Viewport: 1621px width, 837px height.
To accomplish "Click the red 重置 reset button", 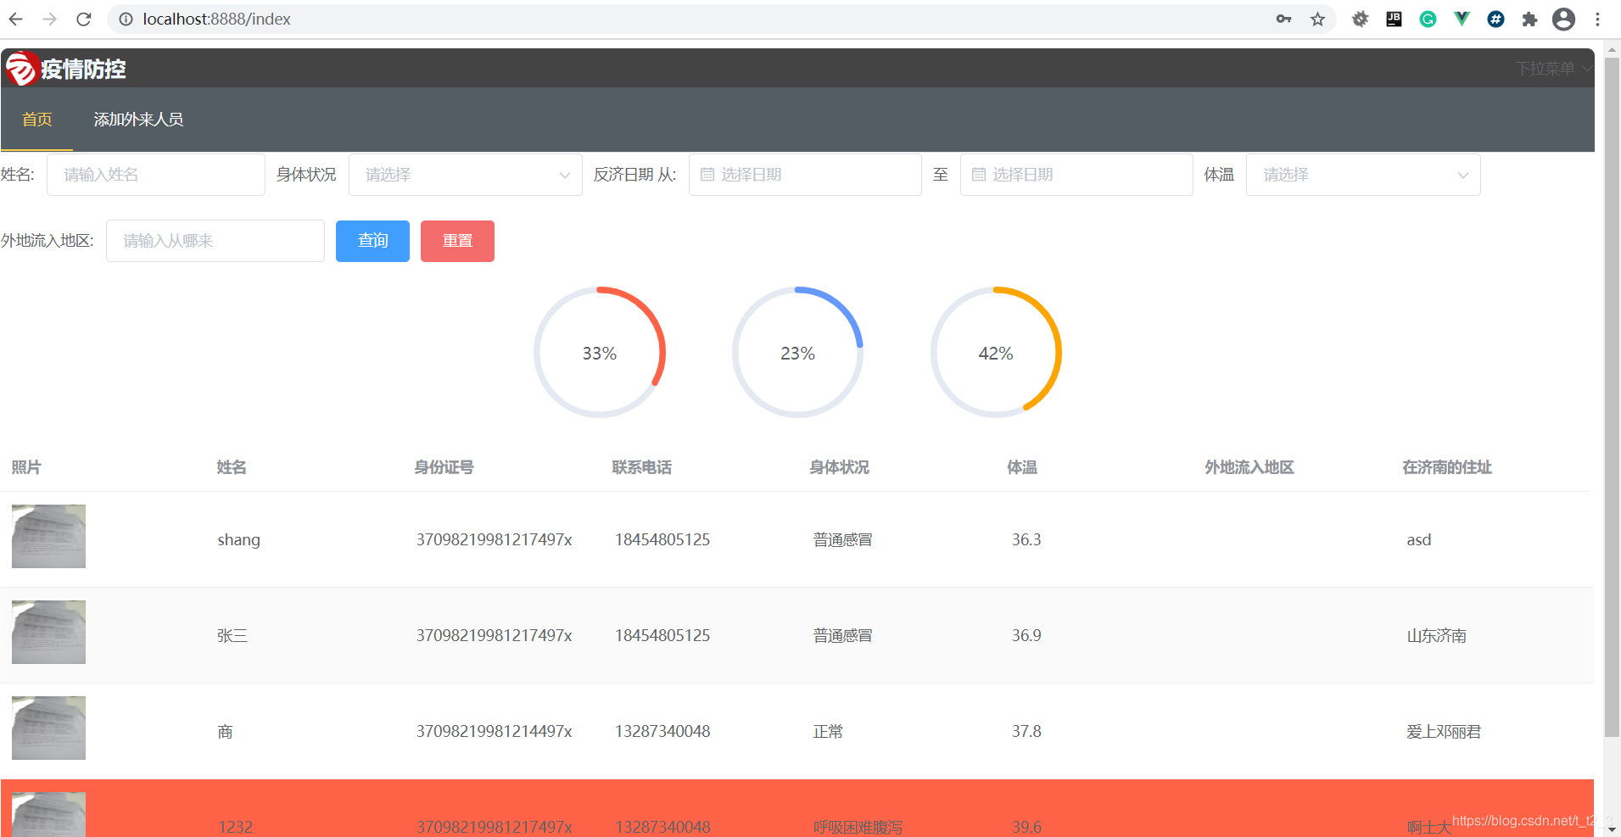I will point(457,241).
